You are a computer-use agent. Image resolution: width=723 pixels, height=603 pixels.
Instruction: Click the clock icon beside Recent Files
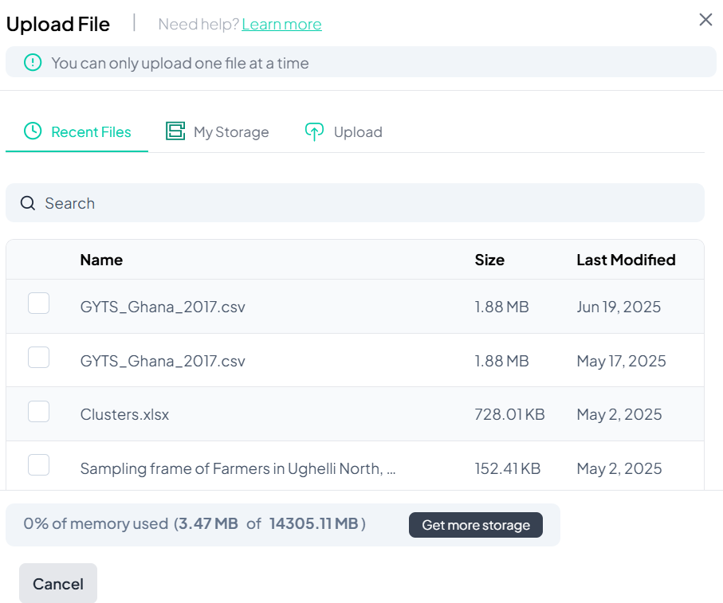point(33,131)
